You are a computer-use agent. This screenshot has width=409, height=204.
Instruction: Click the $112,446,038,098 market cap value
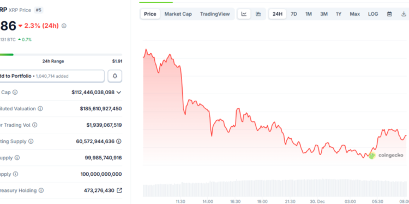pyautogui.click(x=93, y=92)
